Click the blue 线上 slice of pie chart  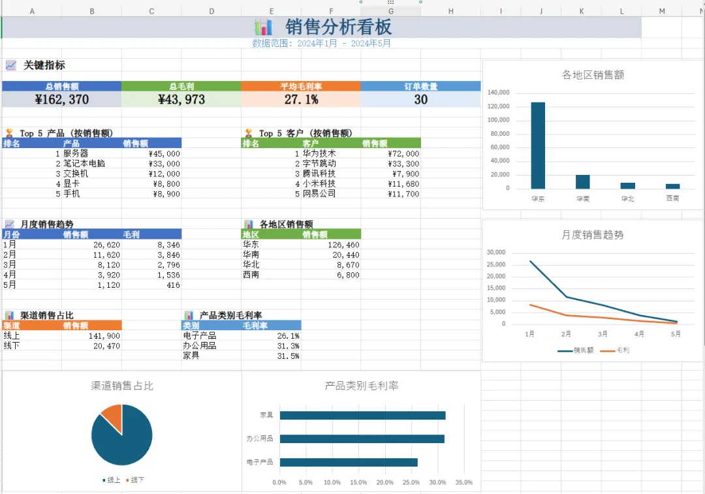tap(123, 442)
